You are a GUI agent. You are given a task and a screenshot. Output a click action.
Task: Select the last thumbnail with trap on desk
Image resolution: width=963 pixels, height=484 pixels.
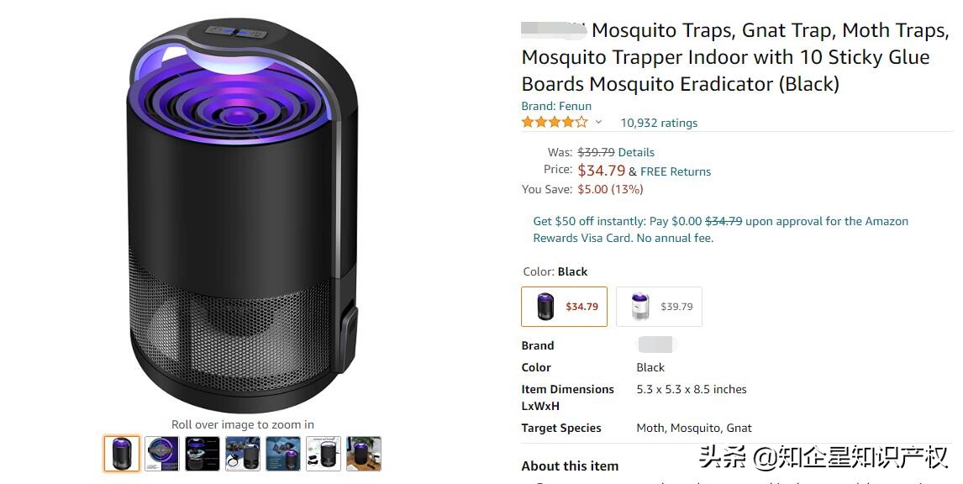coord(364,454)
